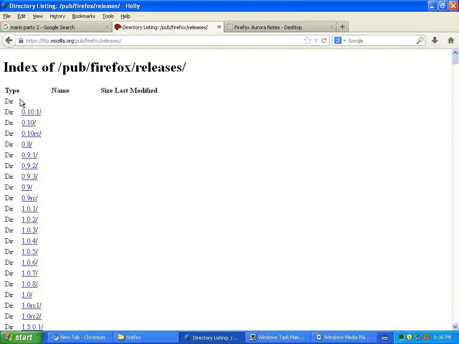Open the 1.0.5/ directory link
Screen dimensions: 459x344
click(30, 252)
